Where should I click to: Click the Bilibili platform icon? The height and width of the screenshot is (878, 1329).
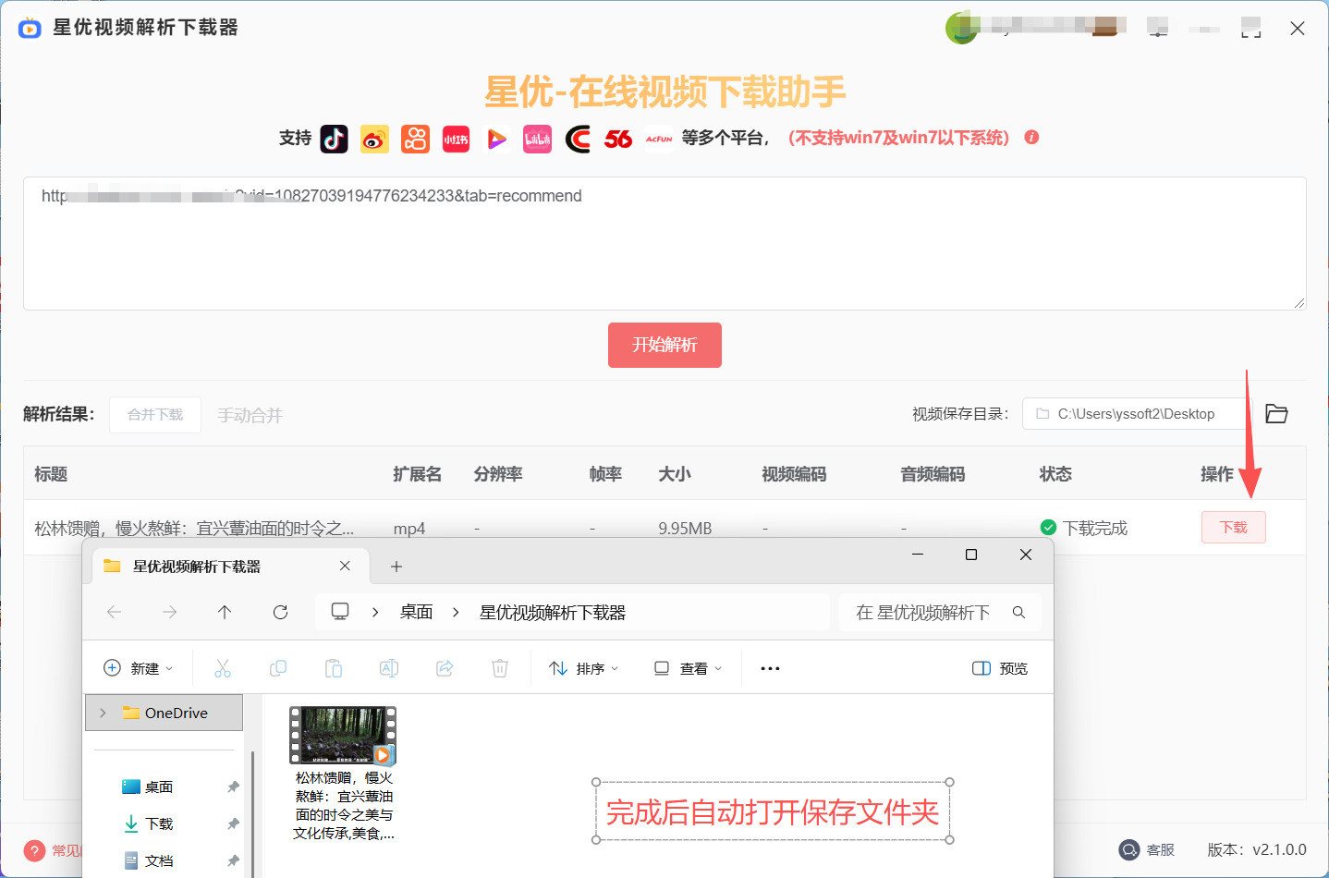[537, 139]
